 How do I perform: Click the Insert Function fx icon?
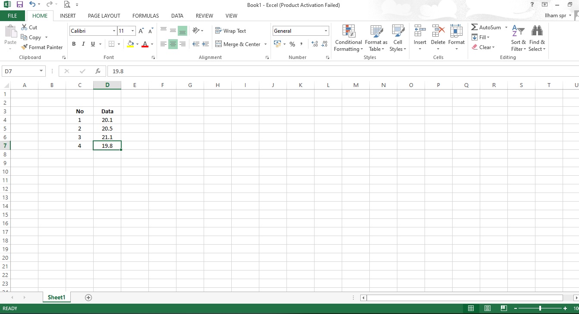(x=98, y=71)
